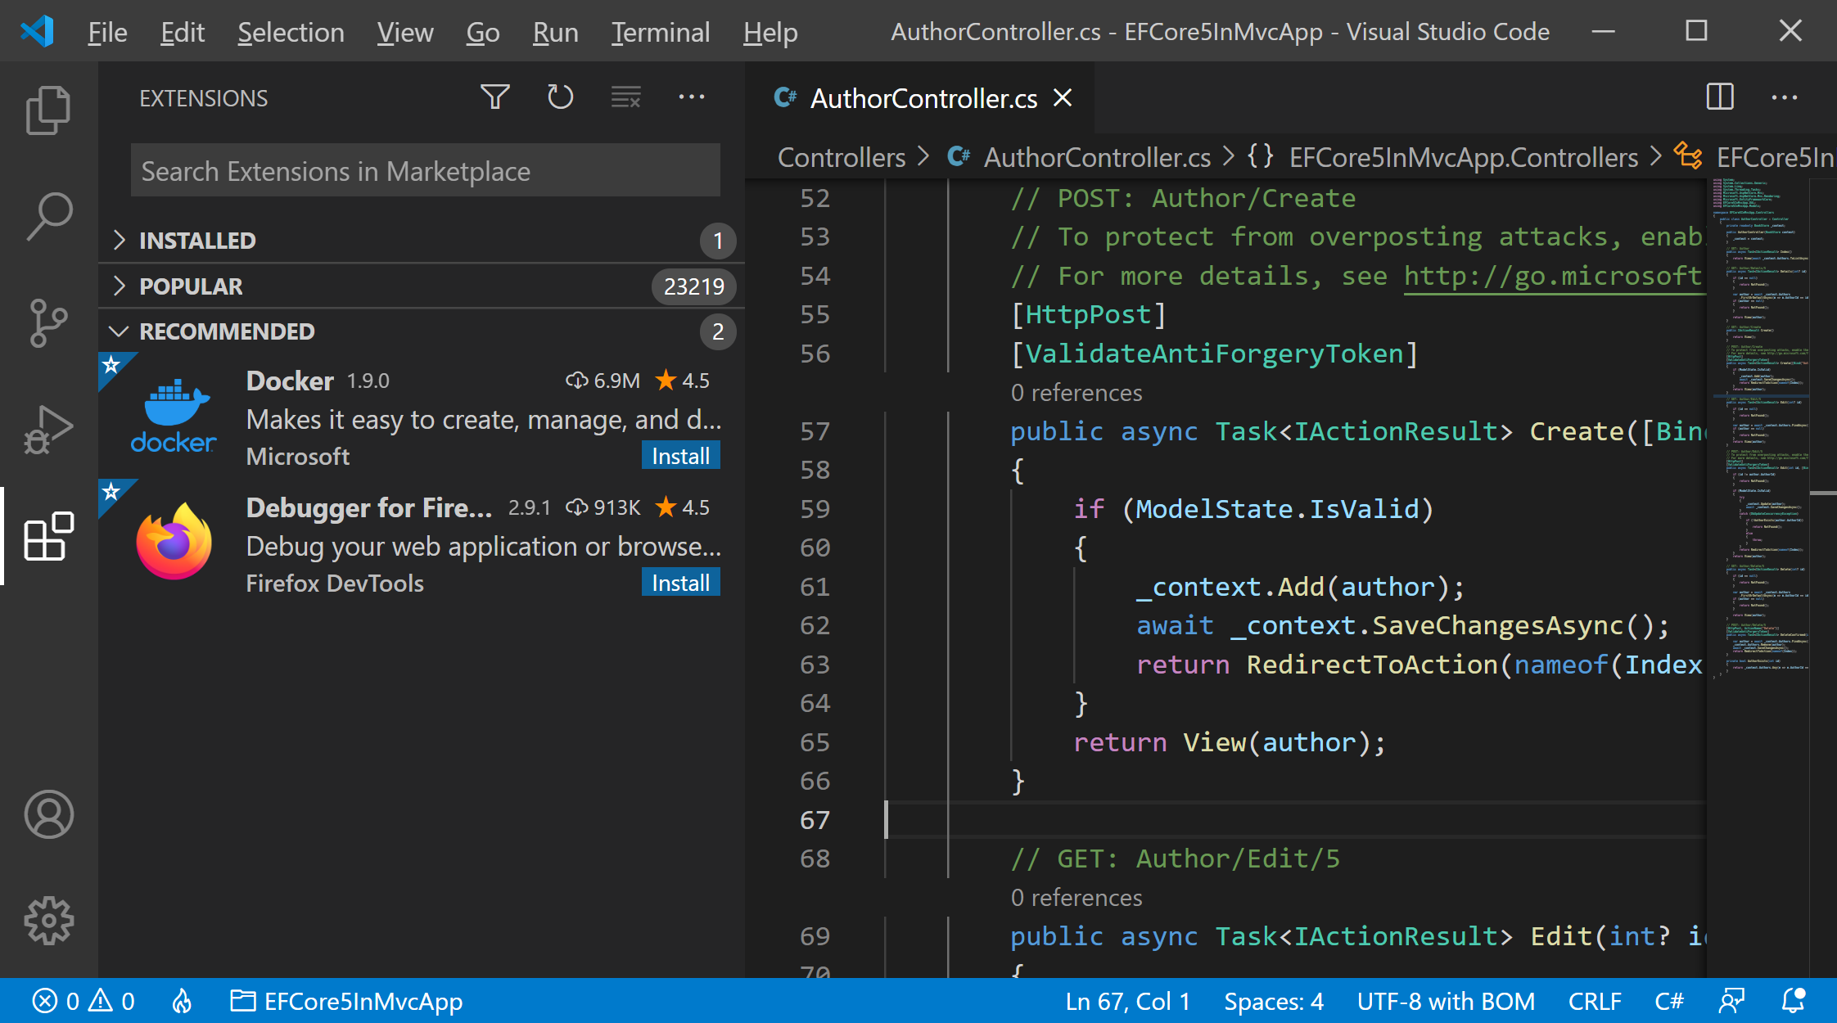The height and width of the screenshot is (1023, 1837).
Task: Install Debugger for Firefox extension
Action: [x=680, y=583]
